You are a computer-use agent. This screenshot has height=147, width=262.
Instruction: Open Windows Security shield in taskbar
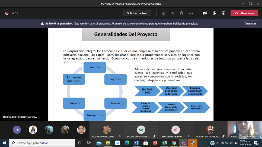(193, 143)
